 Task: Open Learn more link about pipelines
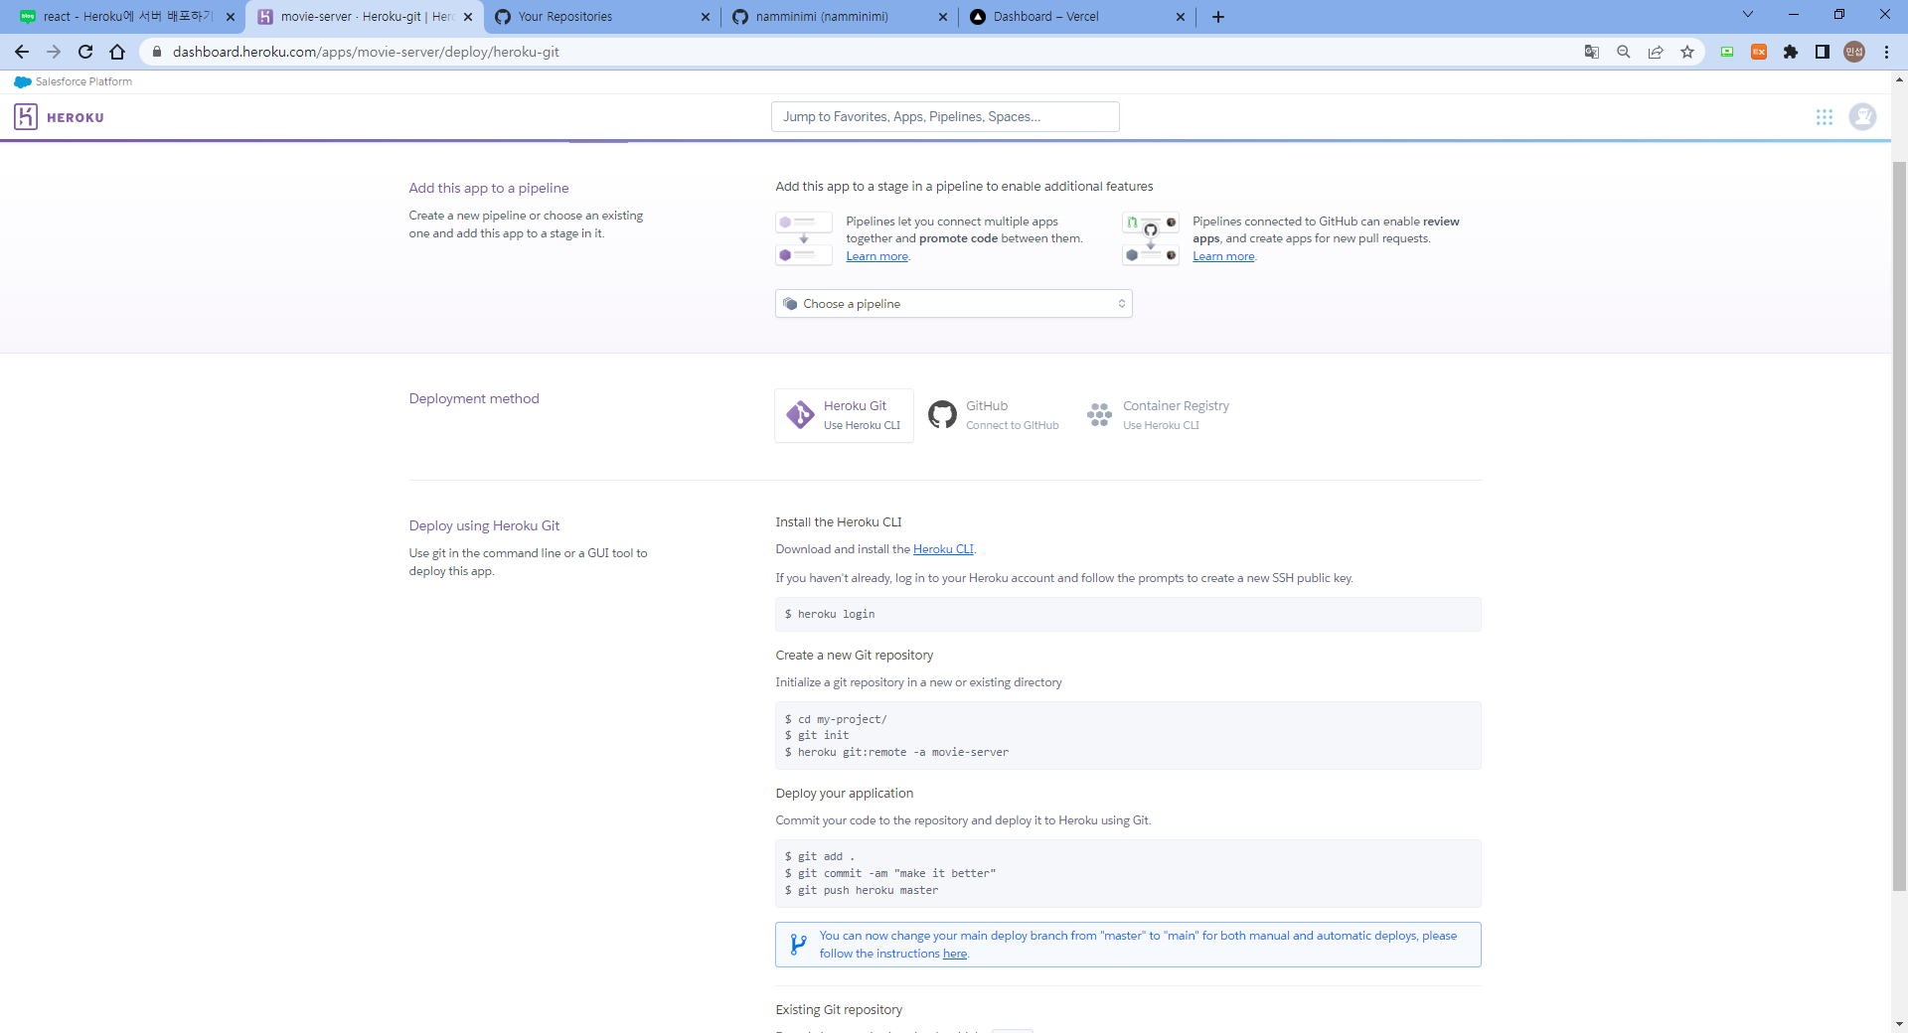876,256
